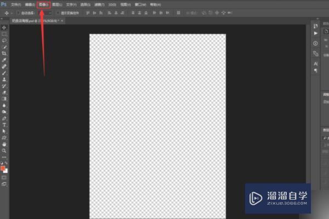This screenshot has height=219, width=329.
Task: Click the 3D pan mode icon
Action: 217,13
